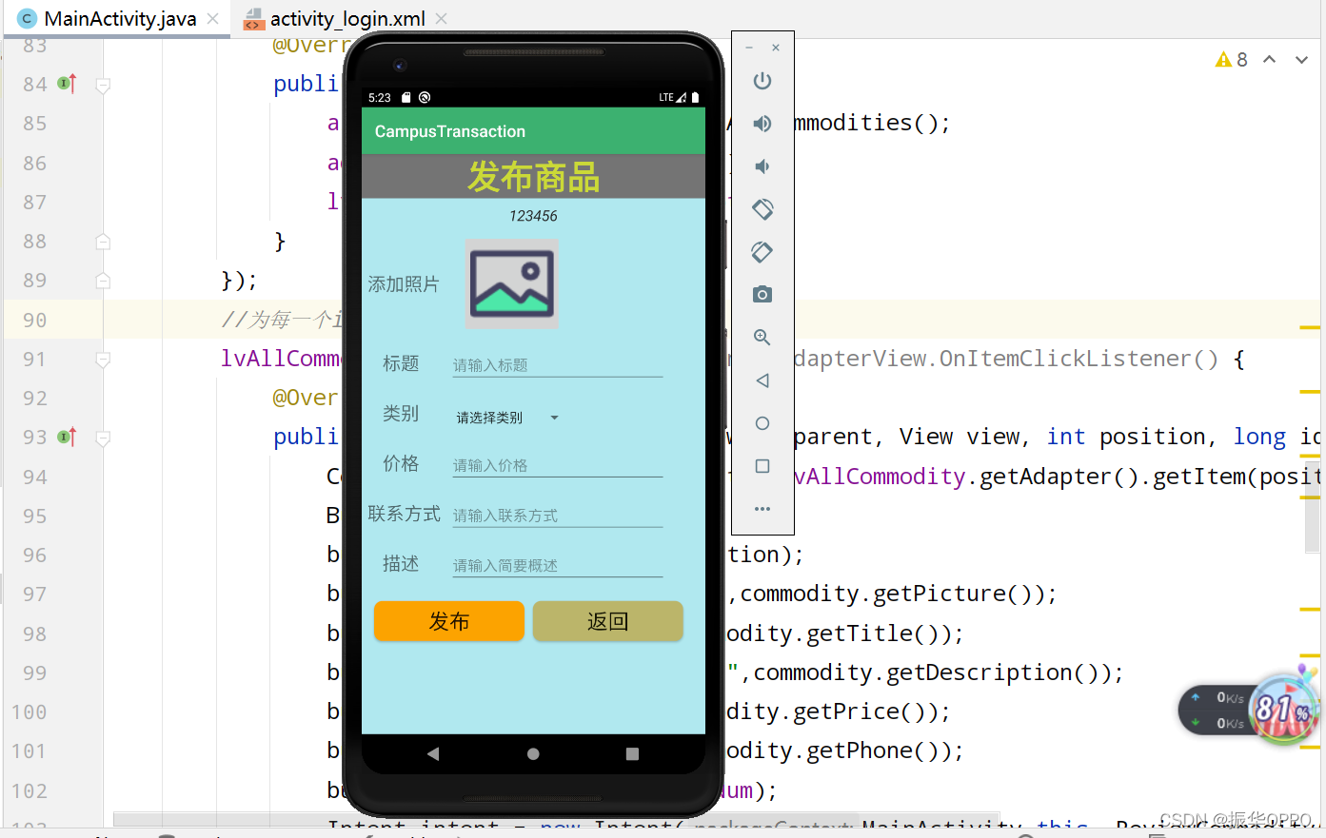The image size is (1326, 838).
Task: Collapse code fold marker at line 89
Action: 103,281
